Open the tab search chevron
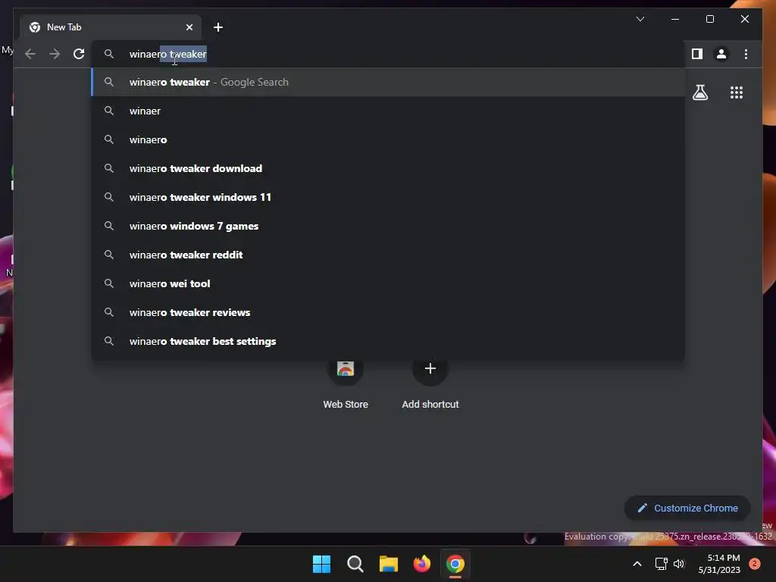Image resolution: width=776 pixels, height=582 pixels. pyautogui.click(x=640, y=19)
